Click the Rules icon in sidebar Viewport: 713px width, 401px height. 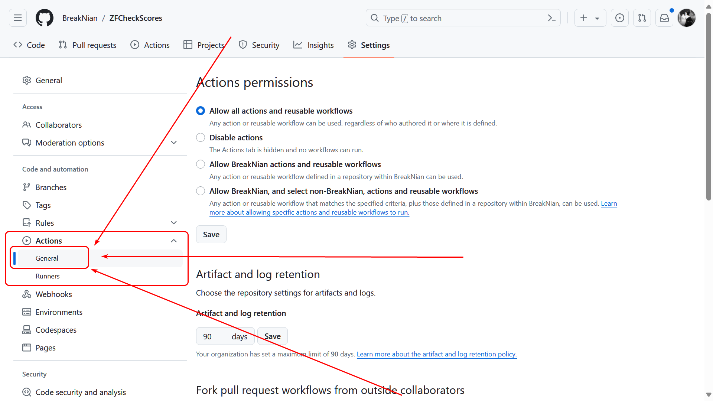tap(27, 223)
